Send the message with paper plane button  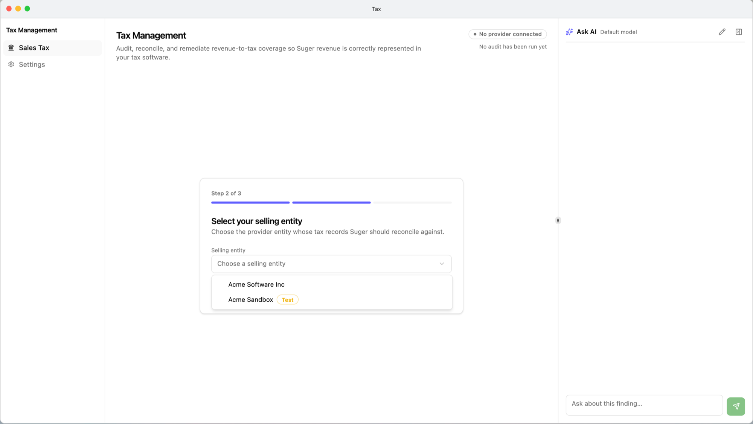[x=736, y=406]
